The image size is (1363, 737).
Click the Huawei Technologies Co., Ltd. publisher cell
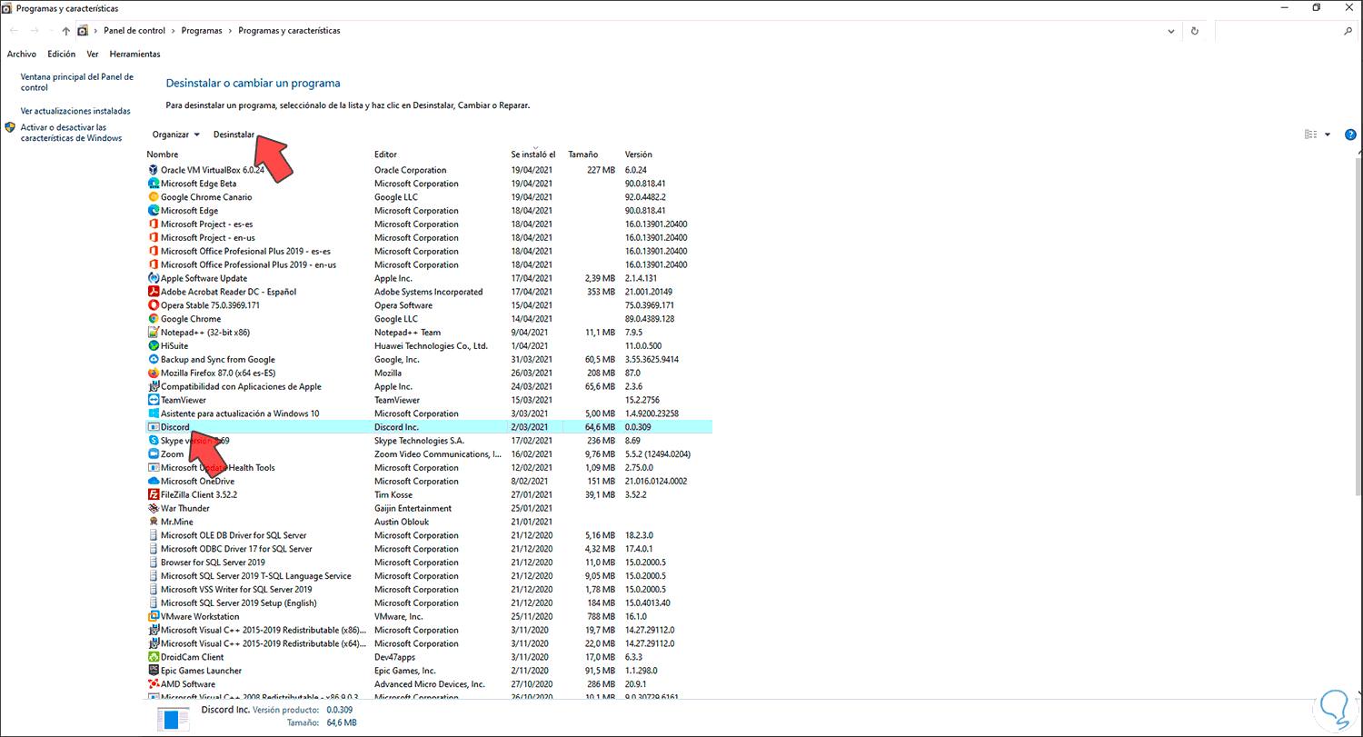(432, 346)
